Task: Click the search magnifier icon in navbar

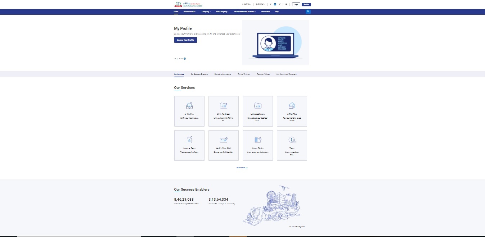Action: pos(308,12)
